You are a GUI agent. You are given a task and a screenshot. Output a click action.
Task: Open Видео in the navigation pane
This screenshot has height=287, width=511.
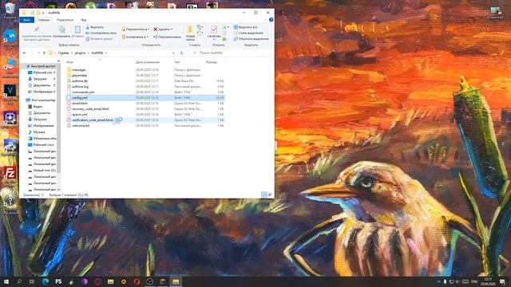pos(35,106)
